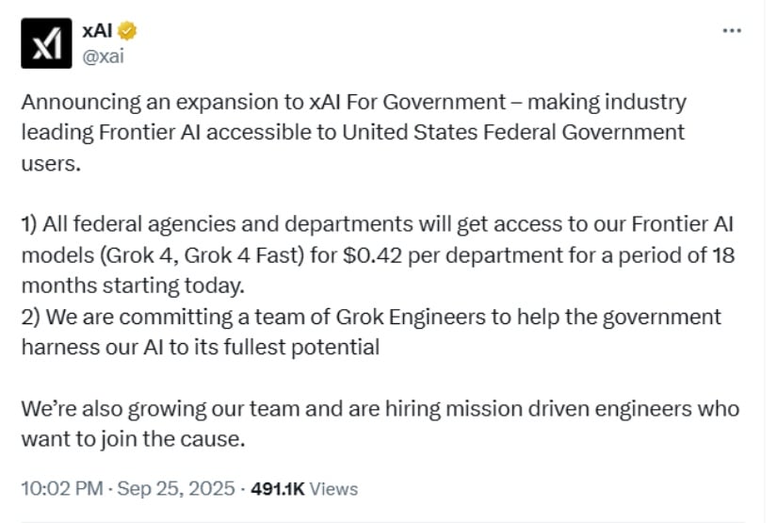Click the Views label
Screen dimensions: 777x523
click(333, 489)
